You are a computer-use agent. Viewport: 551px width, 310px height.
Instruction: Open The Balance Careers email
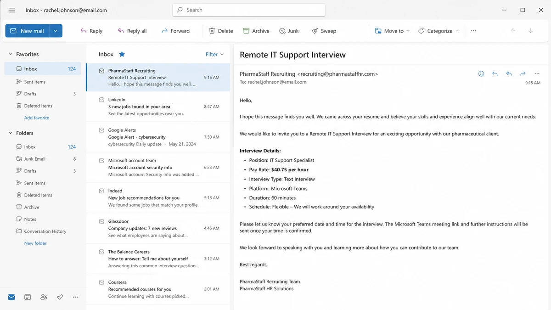click(158, 259)
